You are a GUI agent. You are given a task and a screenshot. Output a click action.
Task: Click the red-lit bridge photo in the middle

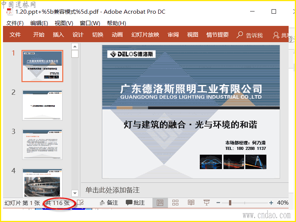coord(234,162)
